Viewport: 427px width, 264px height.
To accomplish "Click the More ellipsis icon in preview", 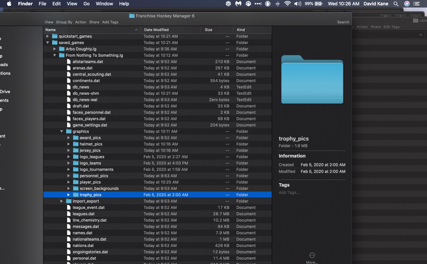I will click(x=312, y=255).
